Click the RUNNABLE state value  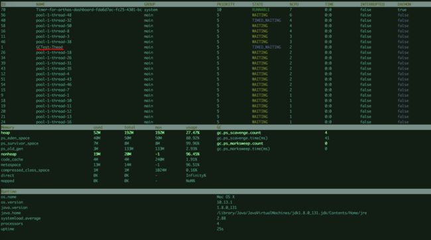261,10
